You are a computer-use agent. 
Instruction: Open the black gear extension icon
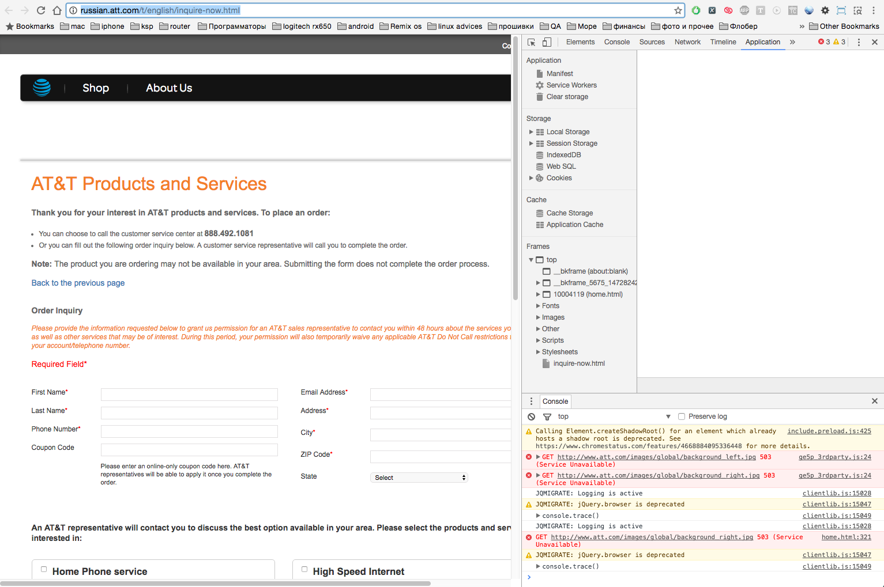[825, 10]
